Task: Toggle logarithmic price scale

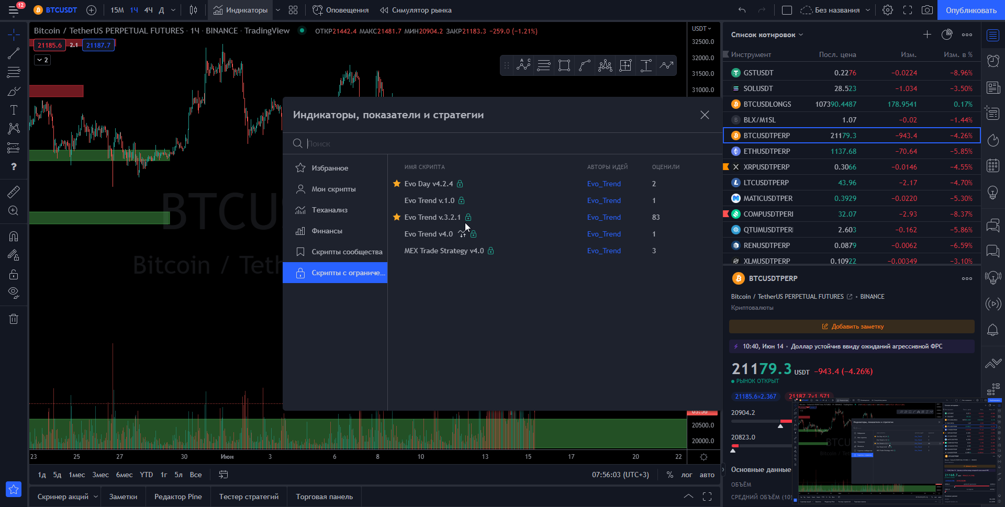Action: [x=686, y=475]
